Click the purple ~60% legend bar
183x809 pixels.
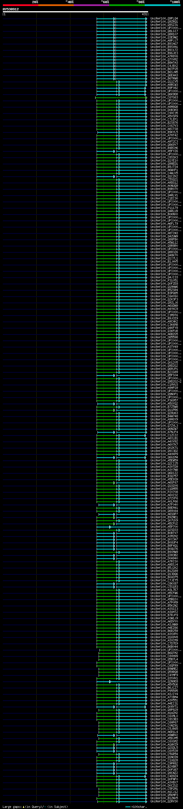click(92, 5)
